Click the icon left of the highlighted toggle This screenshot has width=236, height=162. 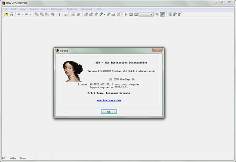(157, 14)
